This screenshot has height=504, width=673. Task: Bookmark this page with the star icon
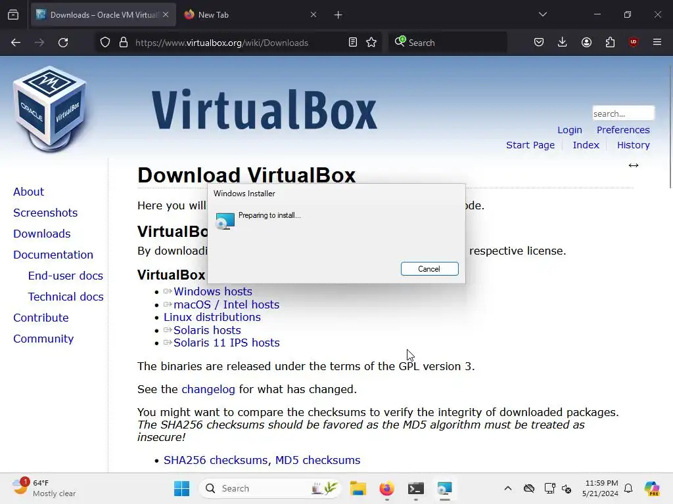pos(371,43)
